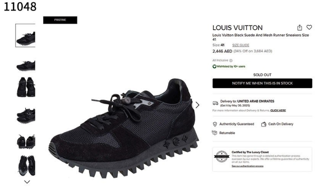Open delivery info CLICK HERE link
This screenshot has width=328, height=192.
(278, 111)
